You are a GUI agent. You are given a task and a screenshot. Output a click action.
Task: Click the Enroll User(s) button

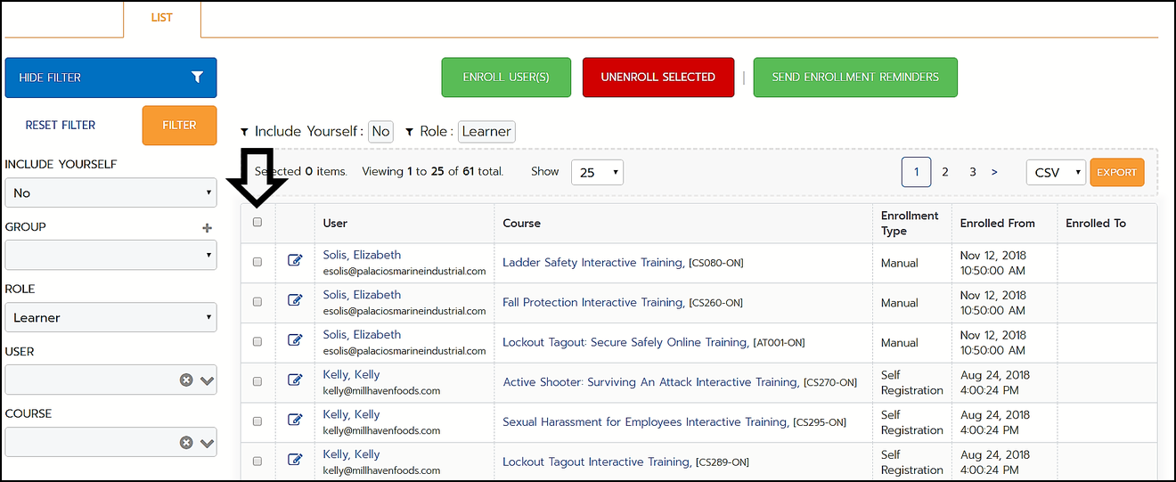tap(506, 78)
